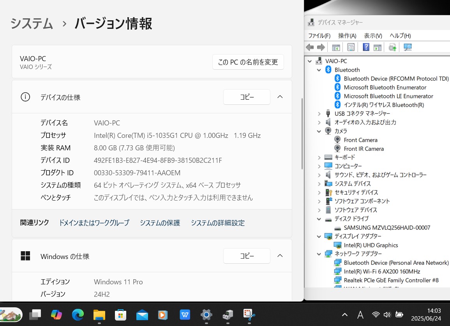Viewport: 450px width, 326px height.
Task: Open Mail from the taskbar
Action: click(x=142, y=315)
